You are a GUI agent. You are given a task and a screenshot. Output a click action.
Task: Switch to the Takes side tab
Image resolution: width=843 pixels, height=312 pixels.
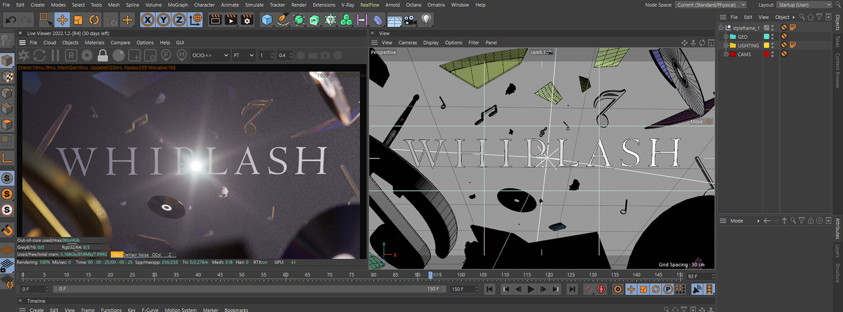coord(838,42)
